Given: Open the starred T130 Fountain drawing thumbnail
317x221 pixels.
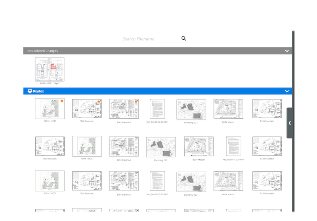Looking at the screenshot, I should point(87,108).
